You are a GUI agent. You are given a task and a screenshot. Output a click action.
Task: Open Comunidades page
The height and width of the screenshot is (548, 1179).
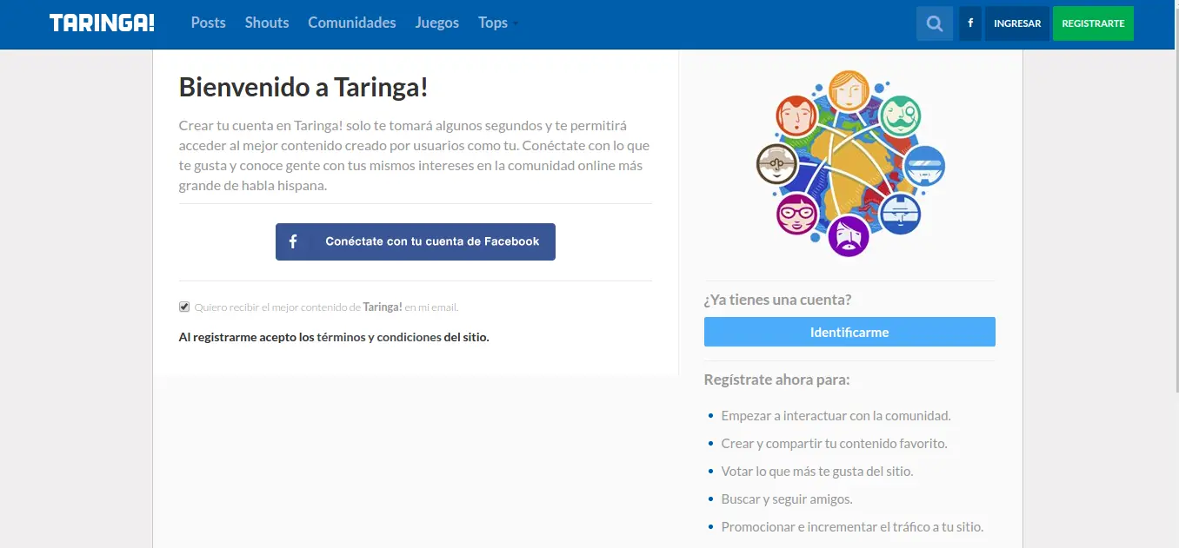click(352, 23)
